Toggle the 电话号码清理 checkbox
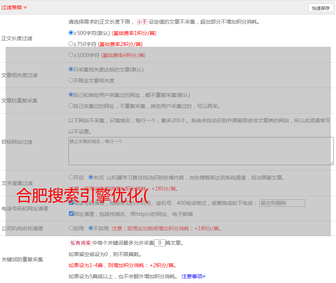The width and height of the screenshot is (336, 283). coord(71,203)
